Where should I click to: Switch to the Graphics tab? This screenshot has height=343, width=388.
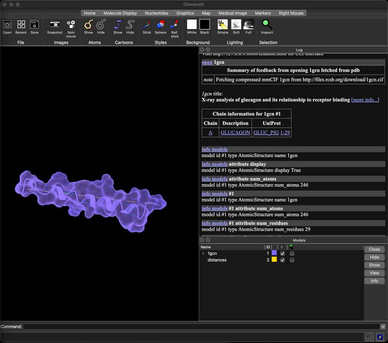click(x=185, y=13)
